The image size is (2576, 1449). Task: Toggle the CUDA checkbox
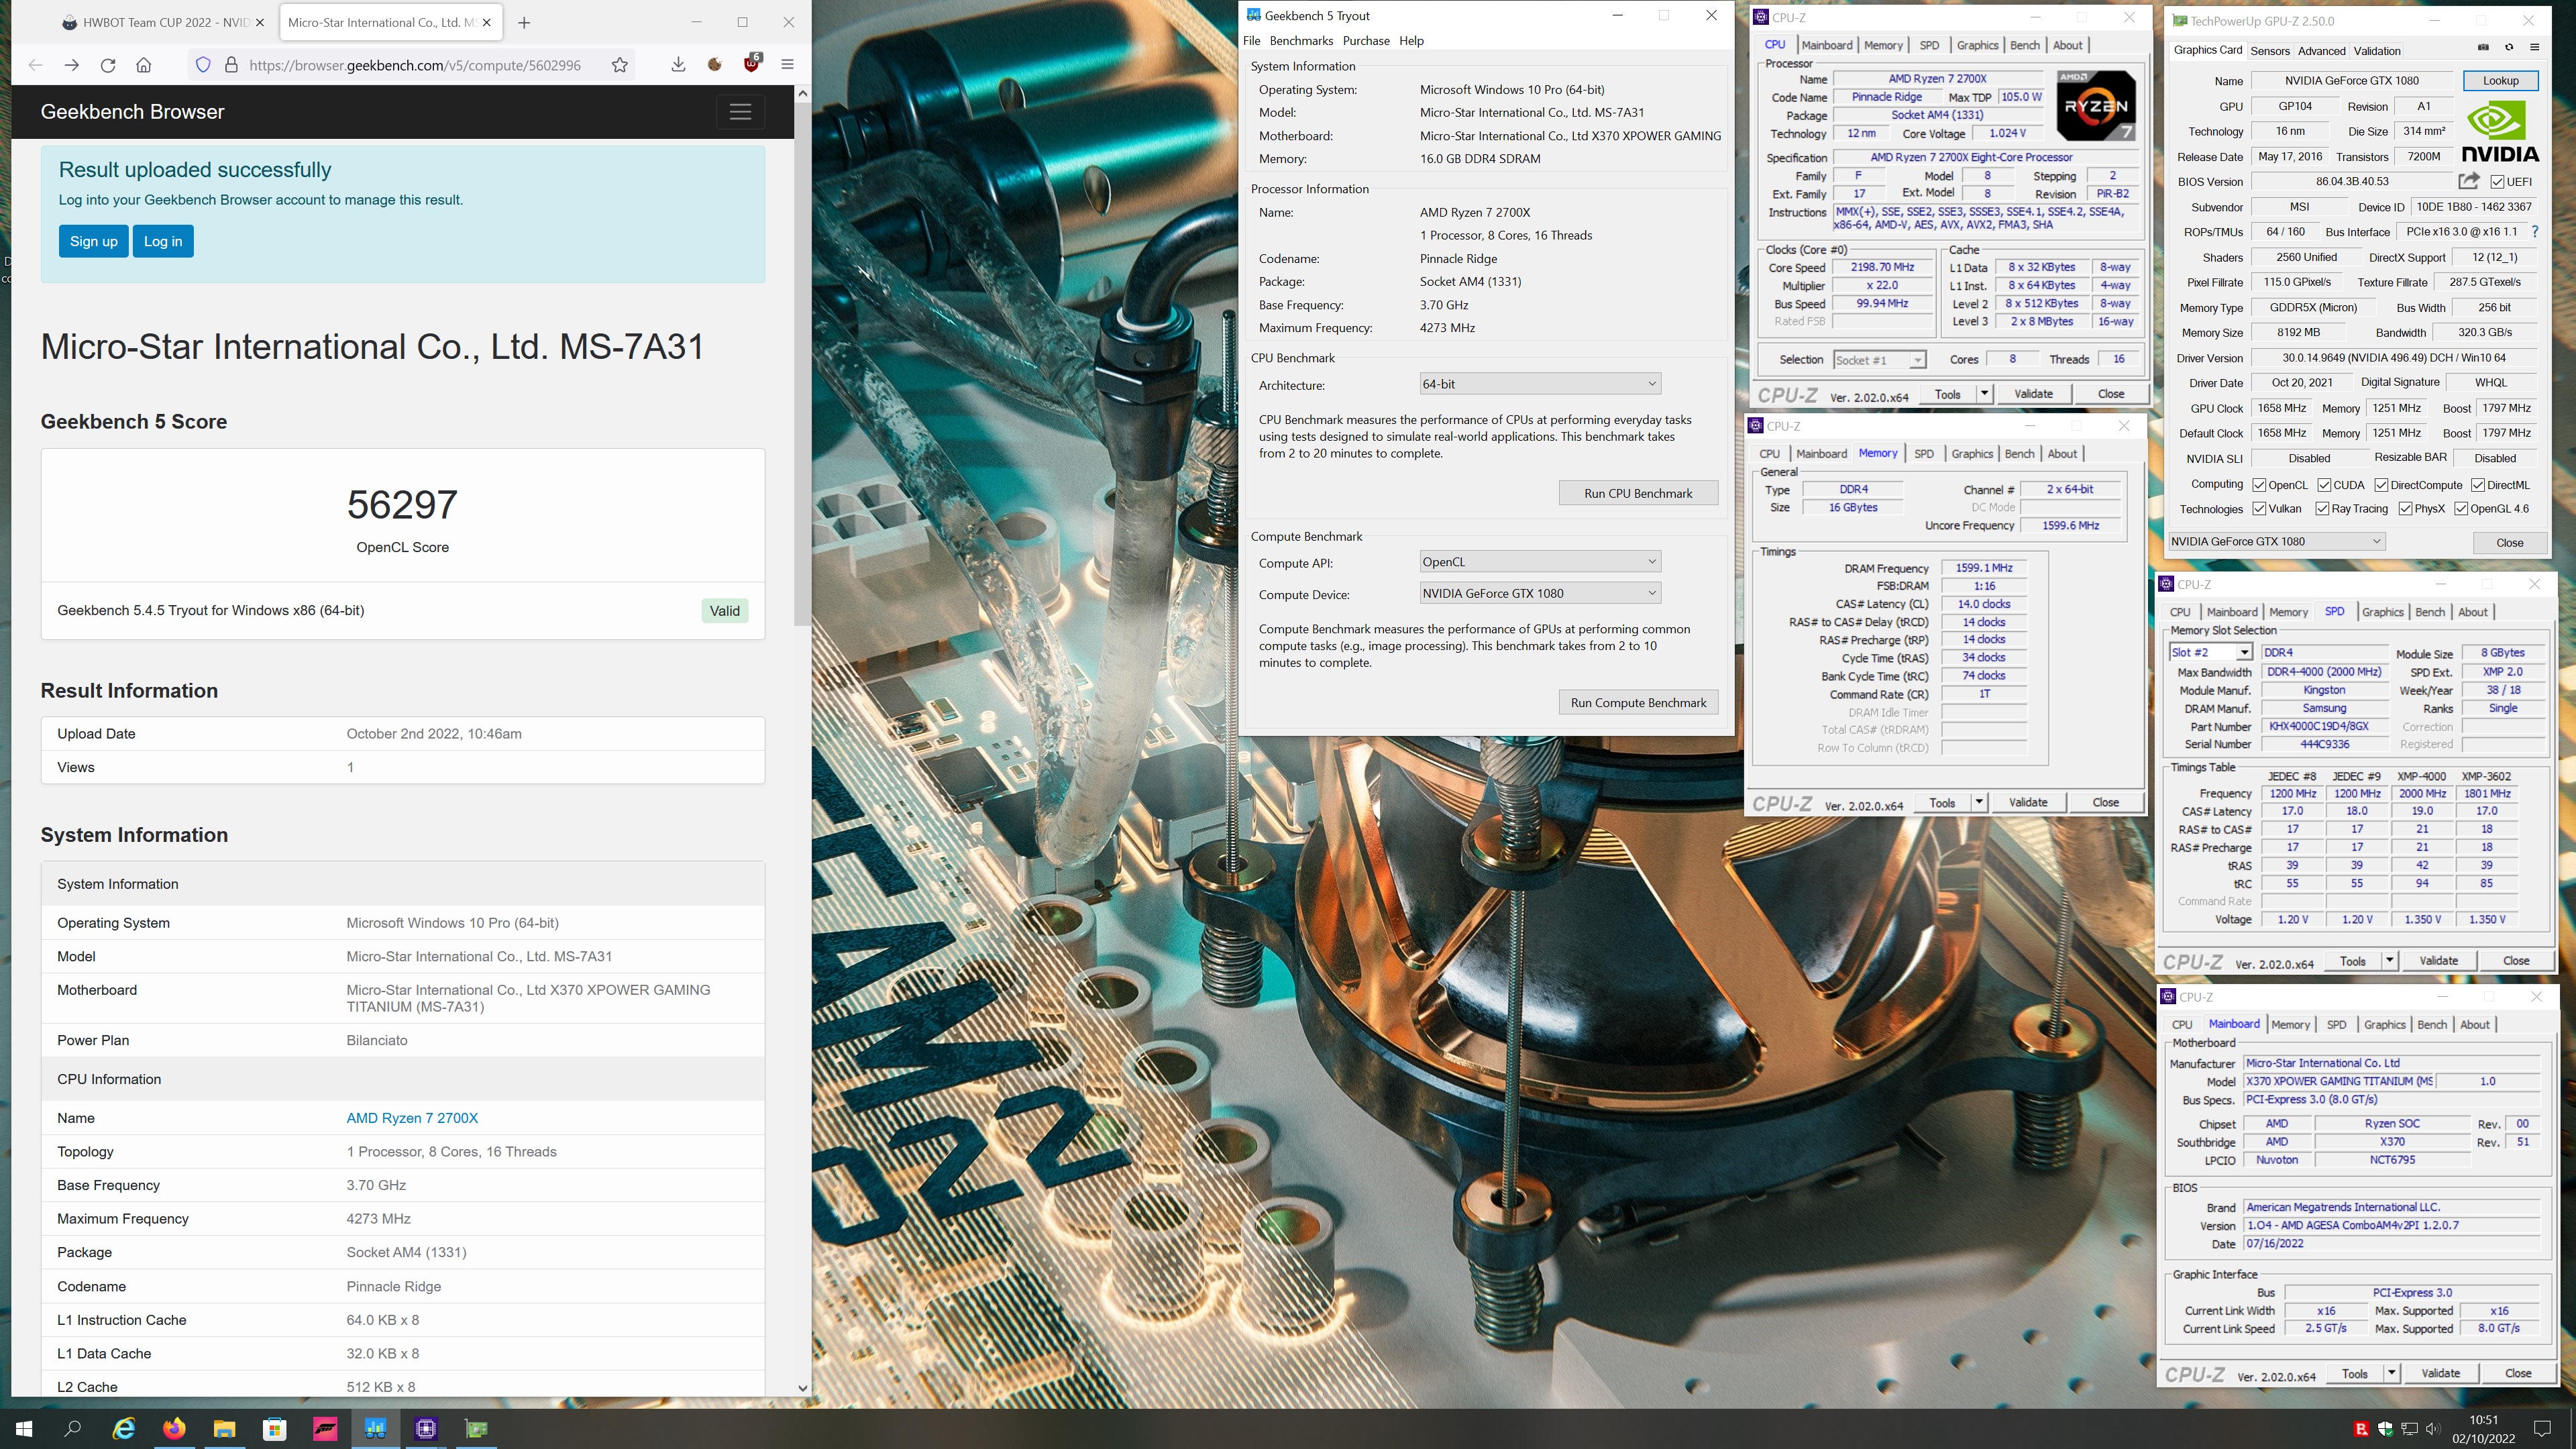(x=2324, y=485)
